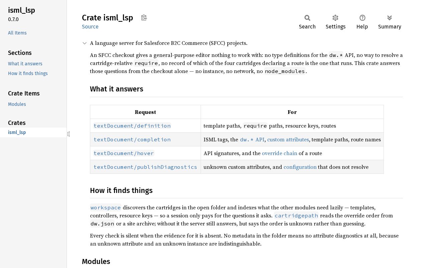Viewport: 428px width, 268px height.
Task: Click the Modules heading at the bottom
Action: (96, 261)
